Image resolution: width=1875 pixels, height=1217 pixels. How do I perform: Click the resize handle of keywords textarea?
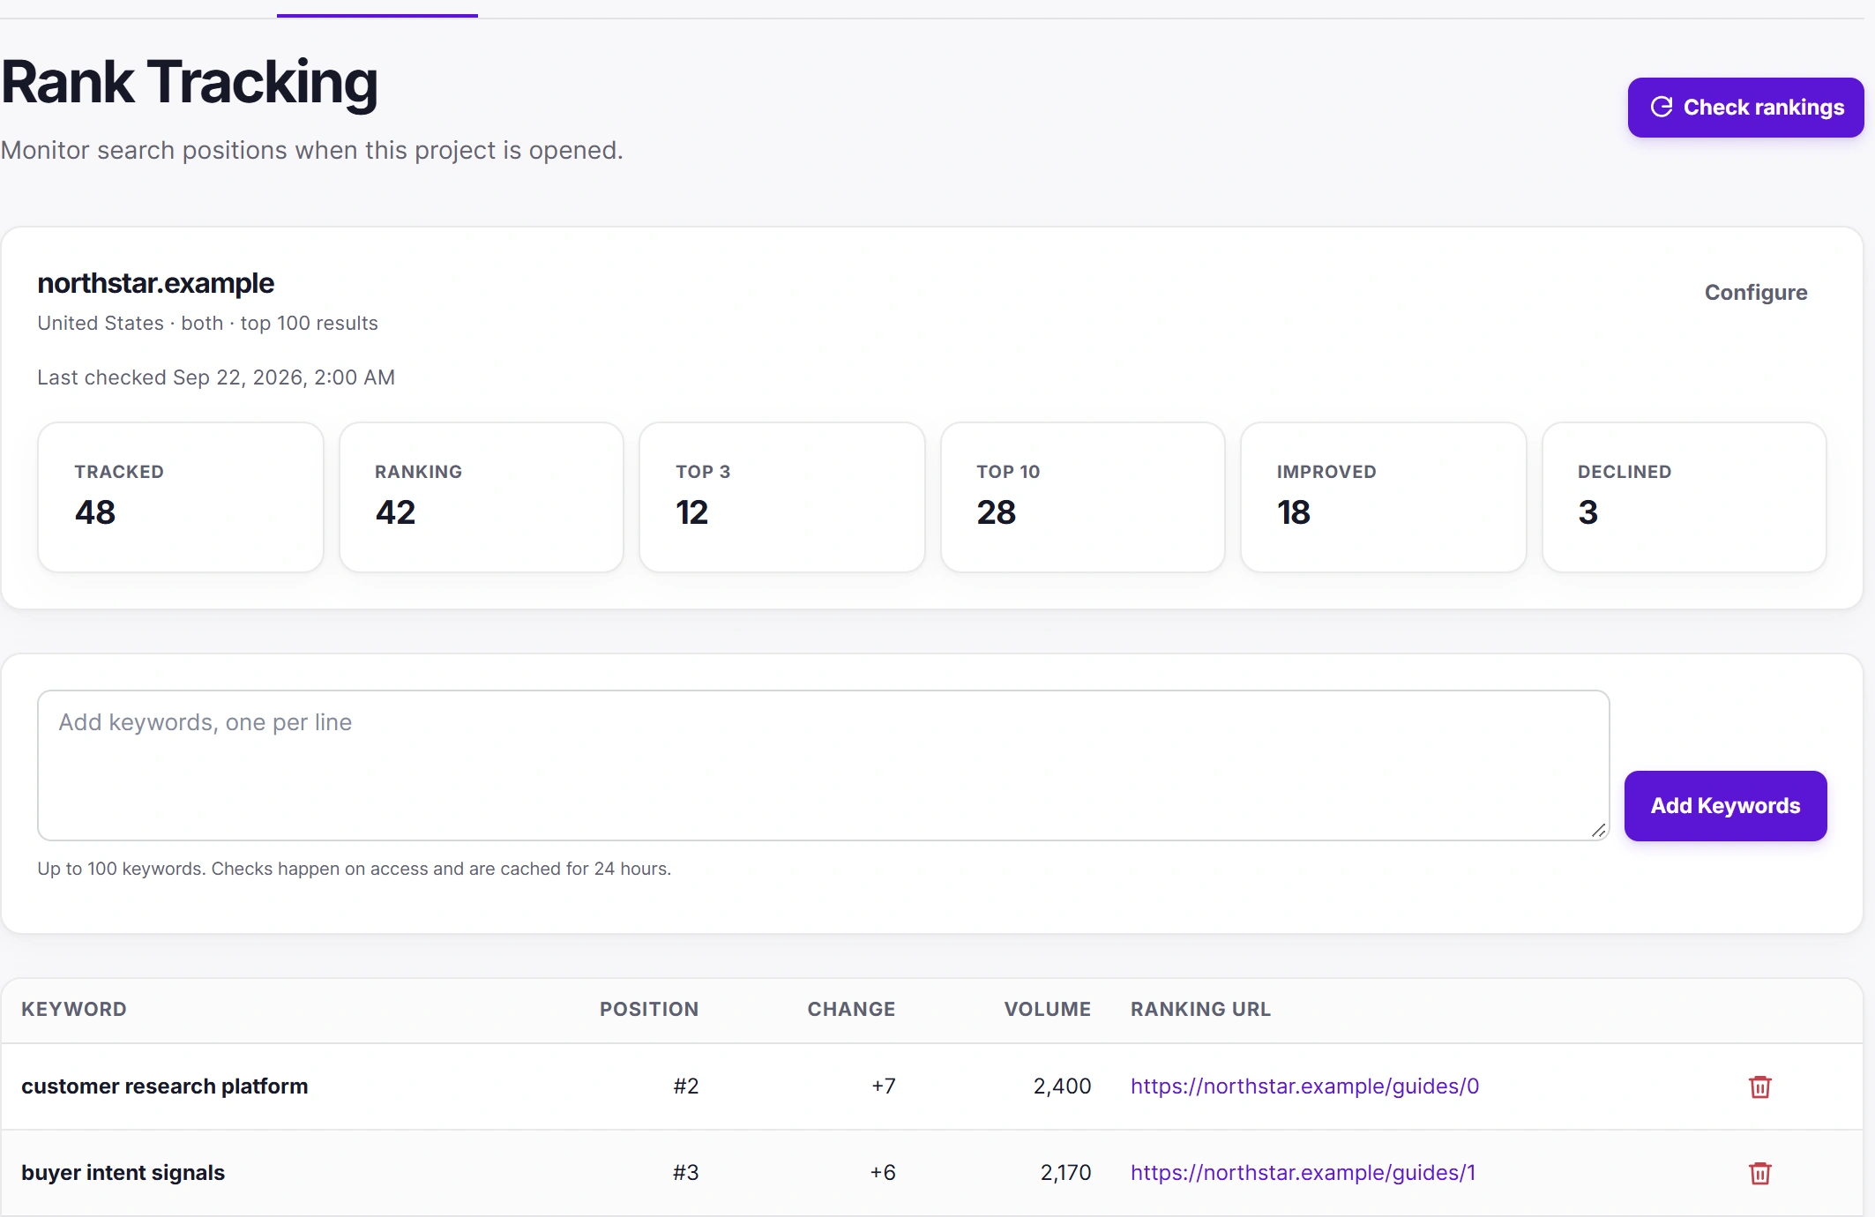coord(1598,830)
